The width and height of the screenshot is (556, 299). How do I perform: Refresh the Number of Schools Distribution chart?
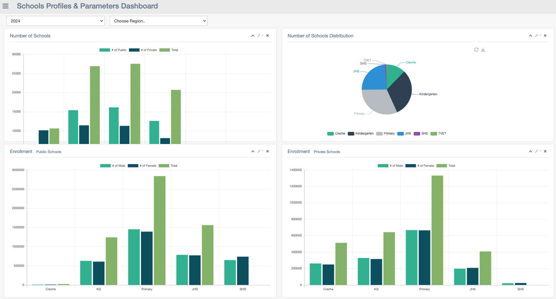click(476, 49)
